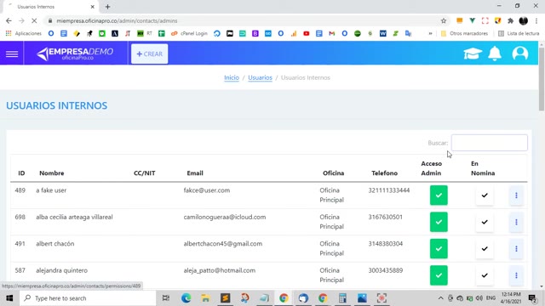Open the Windows action center
This screenshot has width=545, height=306.
click(532, 298)
